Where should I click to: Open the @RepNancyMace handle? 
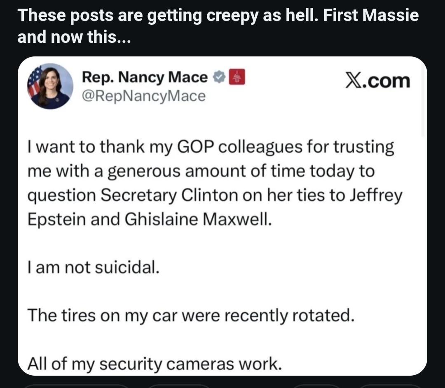pyautogui.click(x=144, y=96)
